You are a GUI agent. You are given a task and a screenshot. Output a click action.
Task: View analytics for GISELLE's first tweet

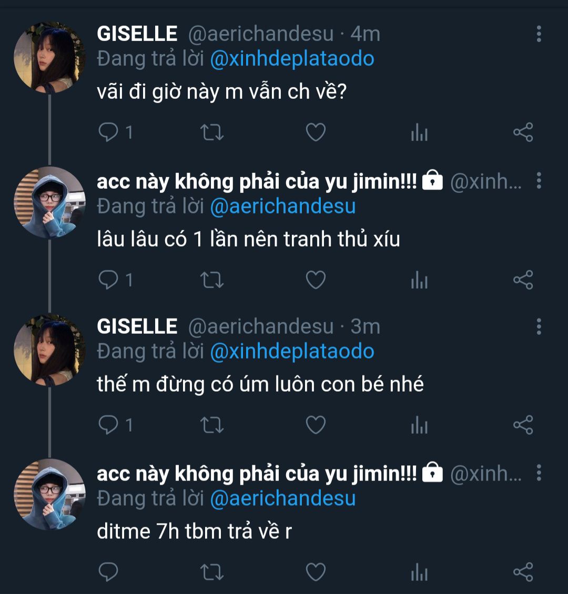(x=419, y=133)
